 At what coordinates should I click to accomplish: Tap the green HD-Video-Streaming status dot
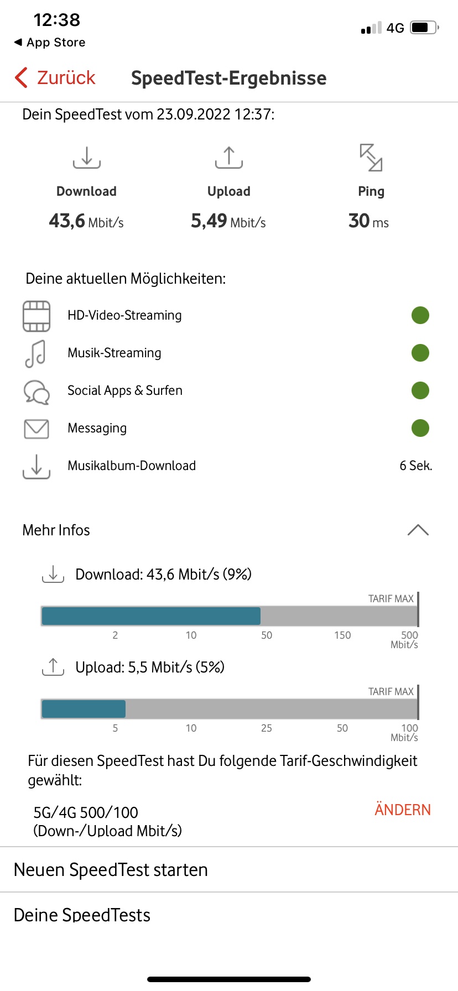pos(420,315)
